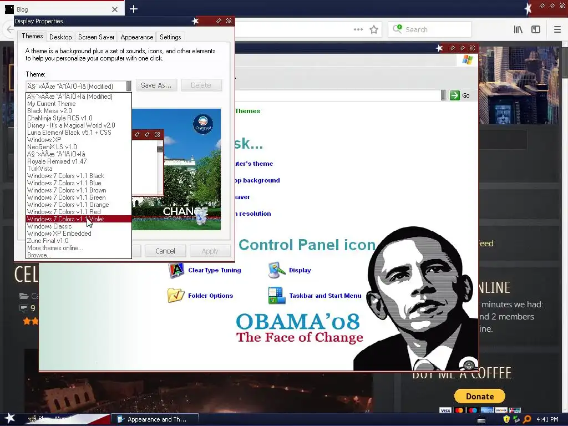Select NeoGeniX LS v1.0 theme
568x426 pixels.
click(79, 147)
